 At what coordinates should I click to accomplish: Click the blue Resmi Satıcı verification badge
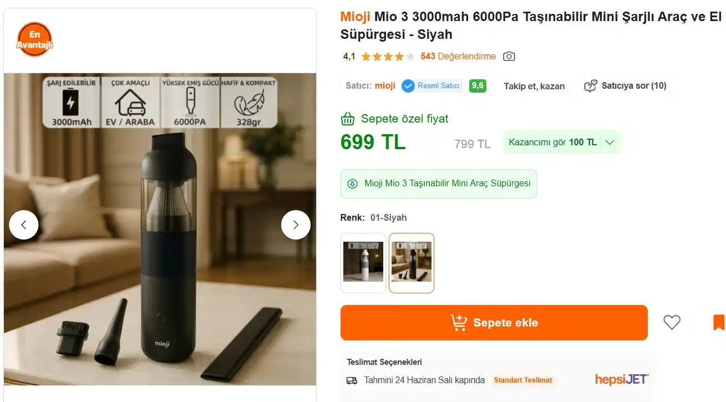pyautogui.click(x=408, y=86)
